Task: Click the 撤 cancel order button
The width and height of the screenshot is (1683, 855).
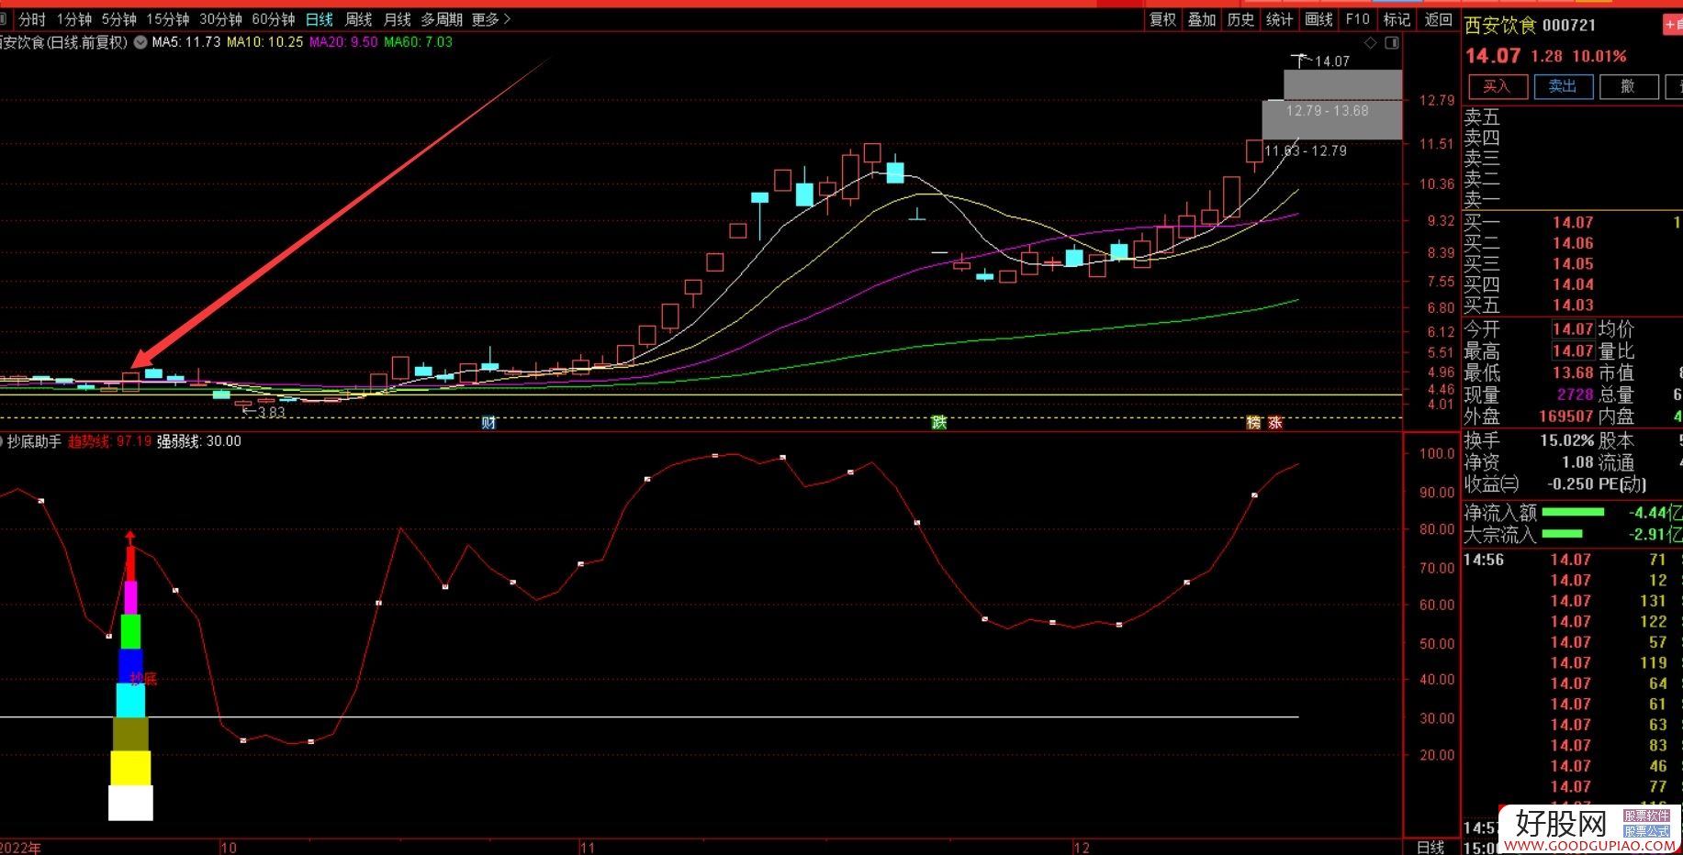Action: point(1628,86)
